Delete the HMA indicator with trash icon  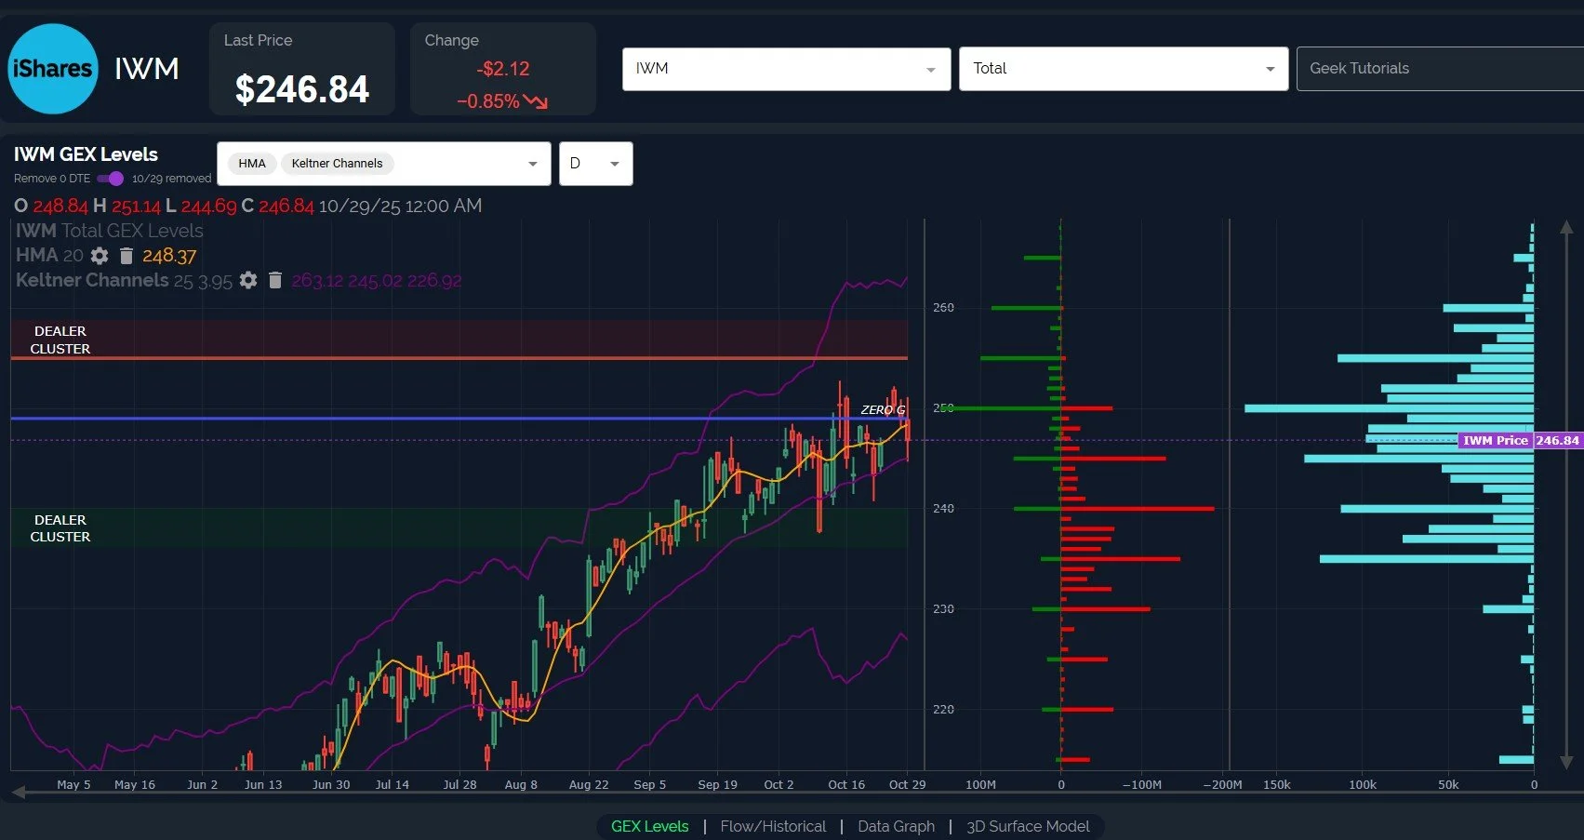(126, 256)
